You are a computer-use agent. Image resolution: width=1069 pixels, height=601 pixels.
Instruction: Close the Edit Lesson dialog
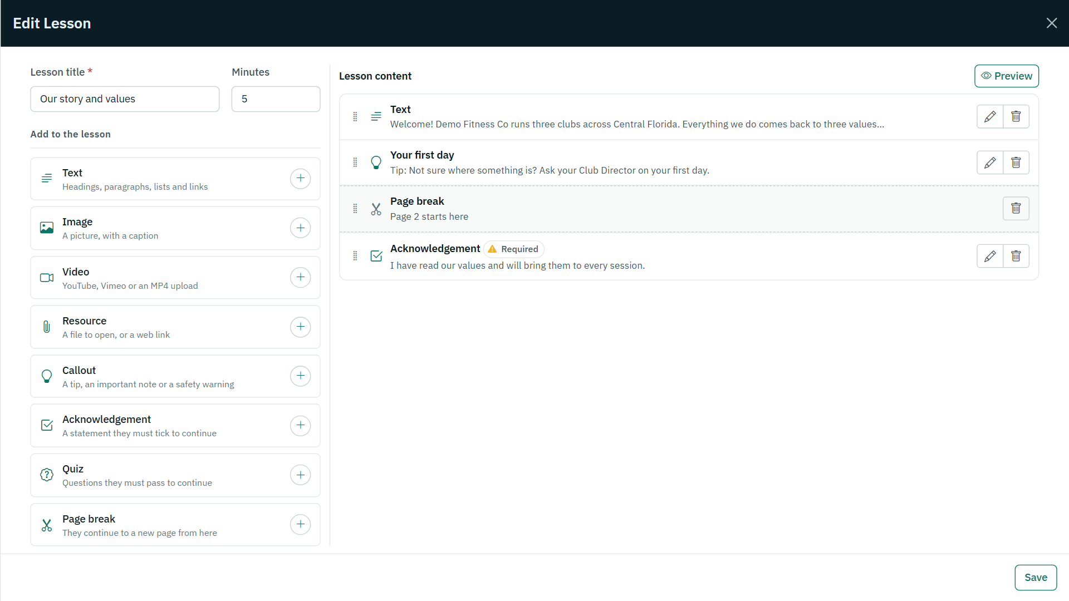[1052, 23]
